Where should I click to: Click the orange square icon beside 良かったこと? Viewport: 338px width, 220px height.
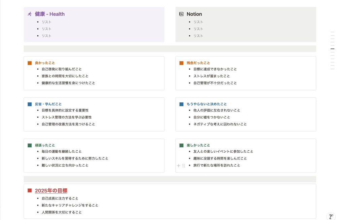coord(30,63)
